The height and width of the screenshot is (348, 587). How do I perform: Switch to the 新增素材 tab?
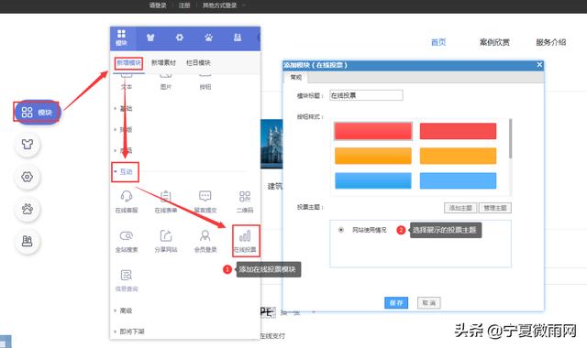click(163, 62)
